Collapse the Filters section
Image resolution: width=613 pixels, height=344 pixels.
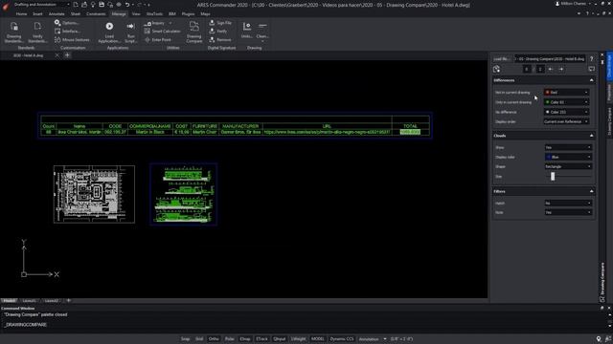coord(592,191)
